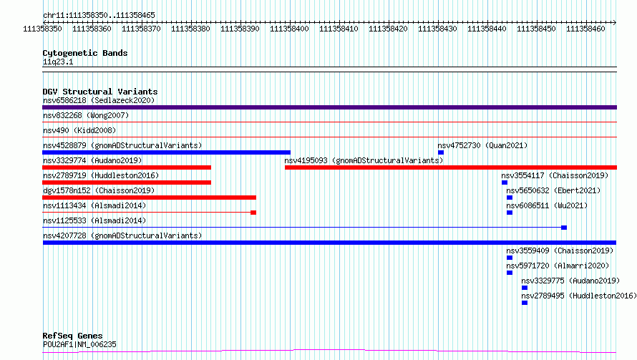Select nsv2789719 (Huddleston2016) label

click(x=101, y=175)
